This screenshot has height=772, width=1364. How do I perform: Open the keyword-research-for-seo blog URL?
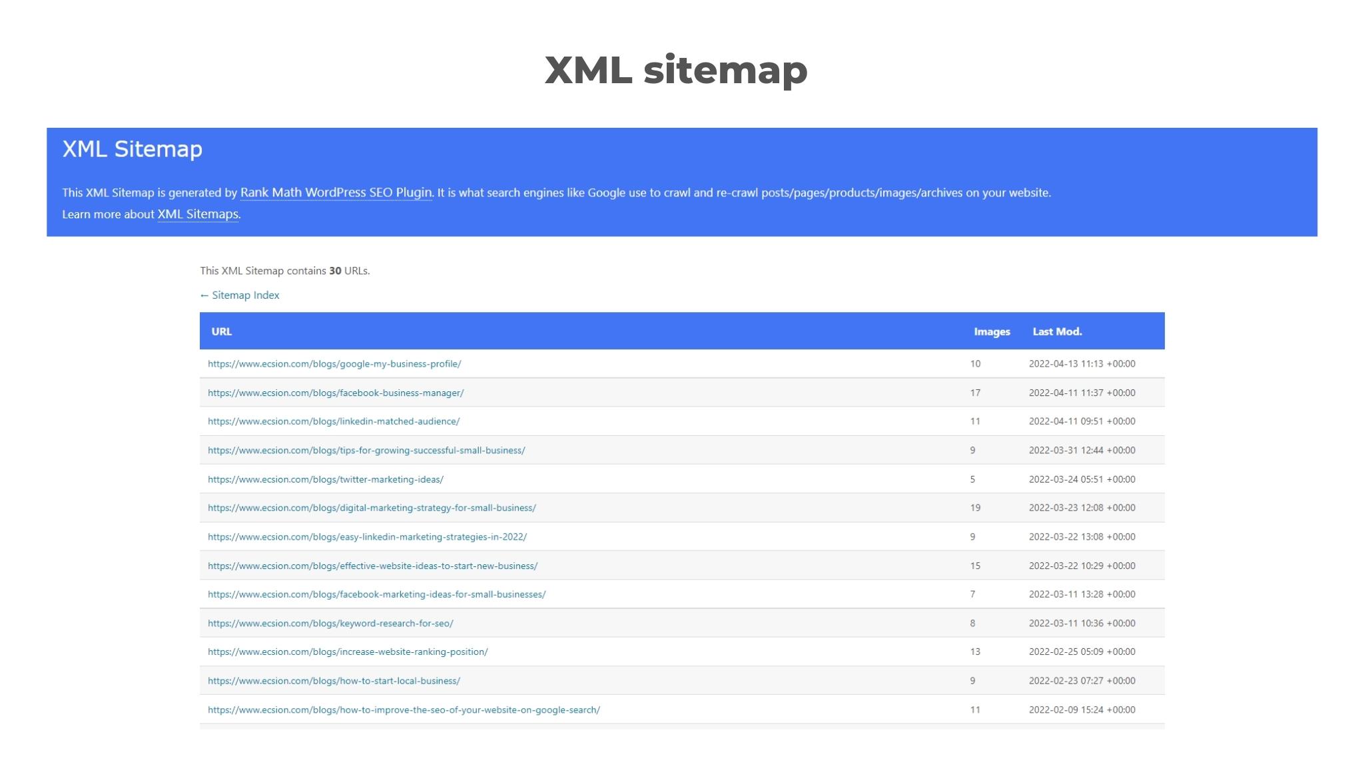[330, 624]
